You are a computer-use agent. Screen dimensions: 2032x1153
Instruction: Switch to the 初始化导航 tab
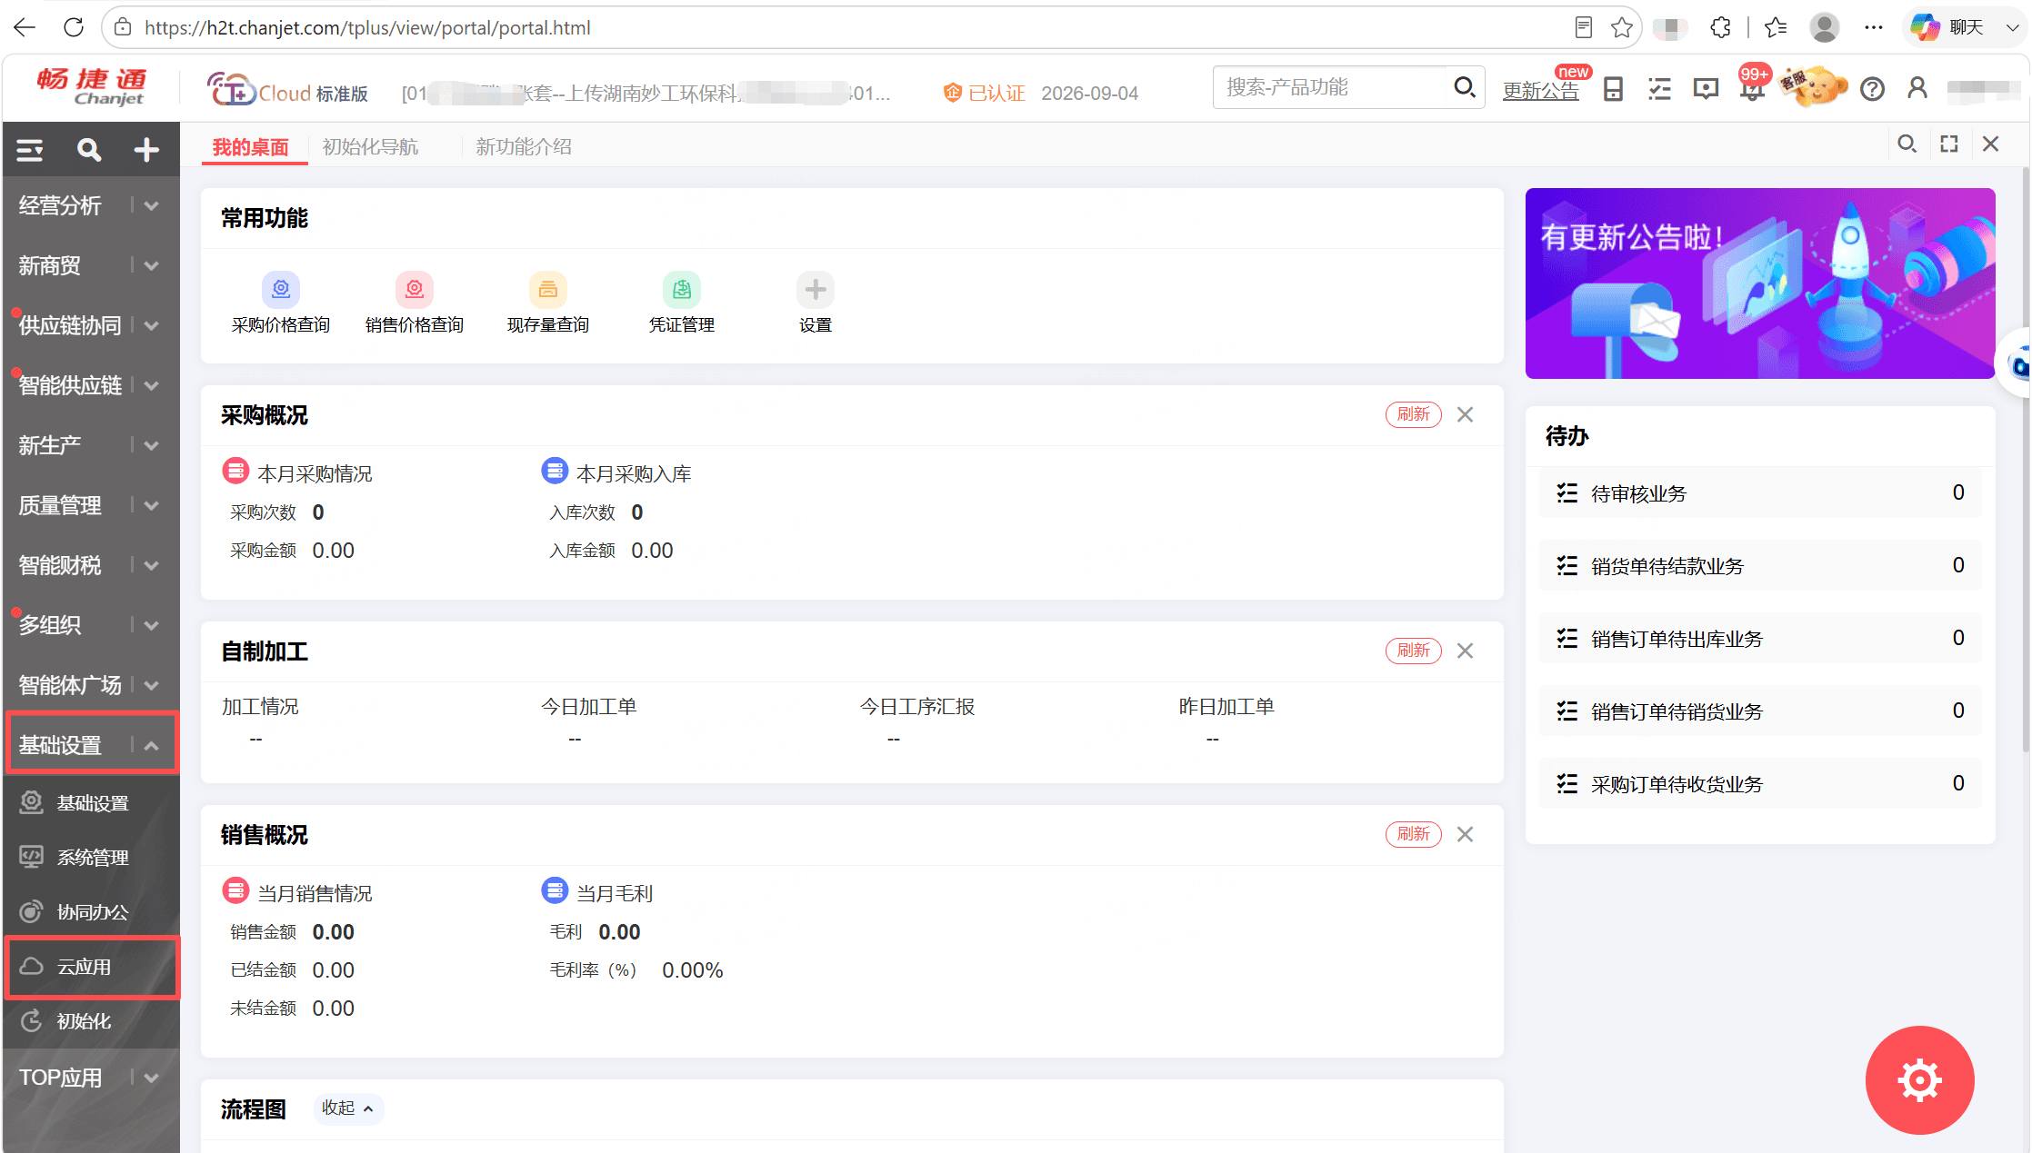click(x=370, y=146)
